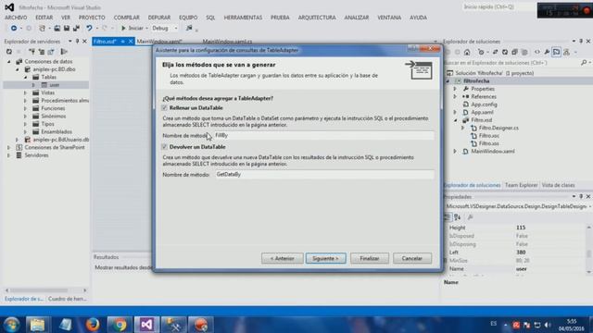Click the wrench properties icon in solution explorer
The width and height of the screenshot is (593, 333).
click(x=547, y=52)
